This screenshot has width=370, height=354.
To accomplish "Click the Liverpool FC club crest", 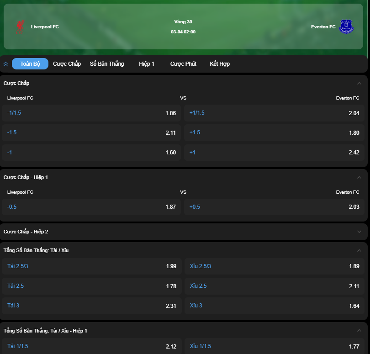I will (20, 27).
